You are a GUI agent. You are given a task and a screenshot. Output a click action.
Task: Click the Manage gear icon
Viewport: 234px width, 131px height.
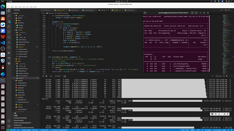[x=9, y=126]
